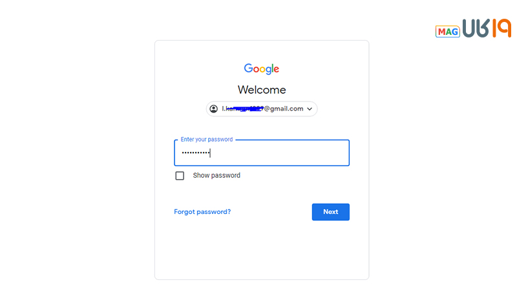The width and height of the screenshot is (517, 287).
Task: Toggle password visibility via Show password label
Action: 216,175
